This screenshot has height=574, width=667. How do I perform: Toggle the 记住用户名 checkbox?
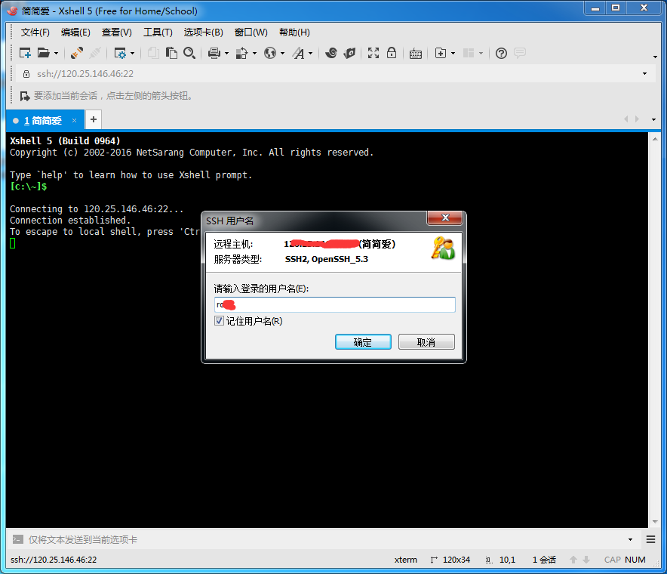(x=220, y=321)
